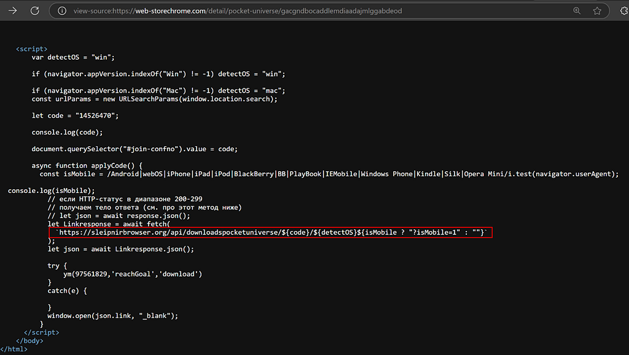Click the line var detectOS = "win";
This screenshot has width=629, height=355.
(73, 57)
